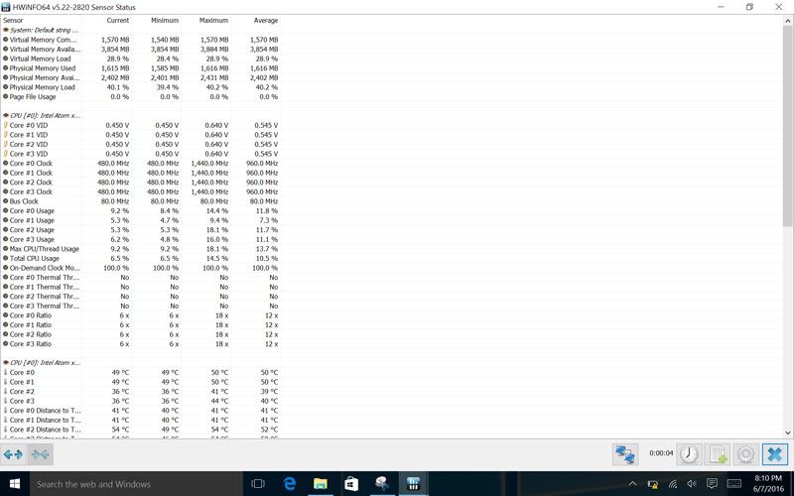Click the search the web and Windows box
794x496 pixels.
click(136, 484)
